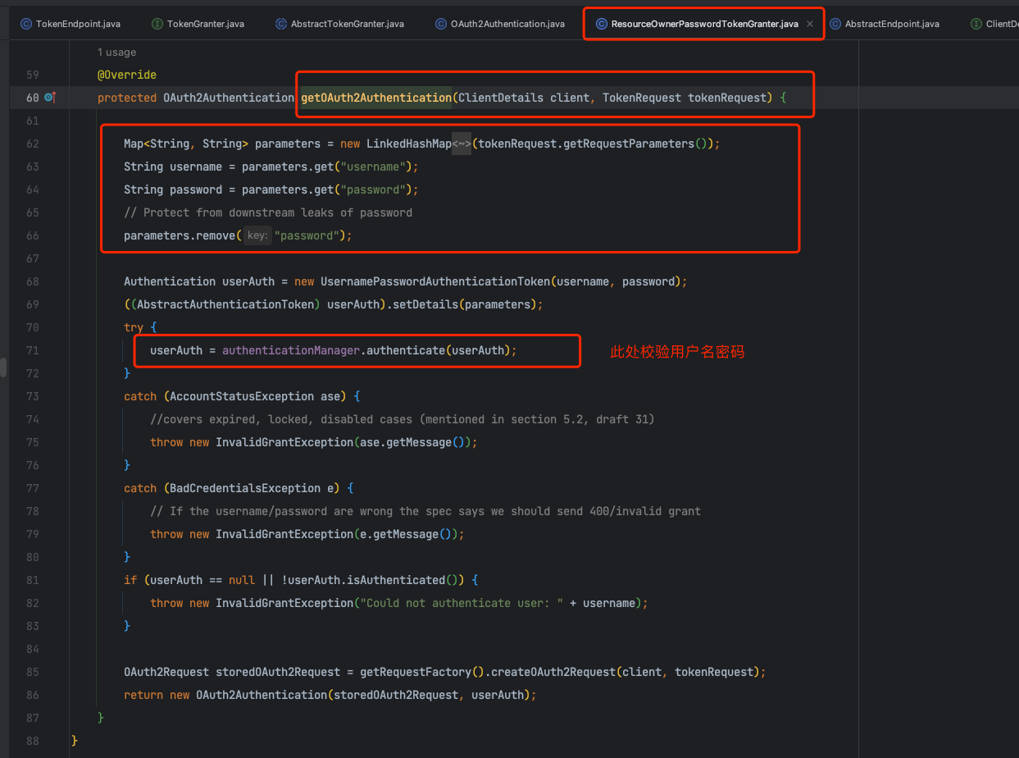
Task: Click the interface icon on TokenGranter.java tab
Action: point(157,24)
